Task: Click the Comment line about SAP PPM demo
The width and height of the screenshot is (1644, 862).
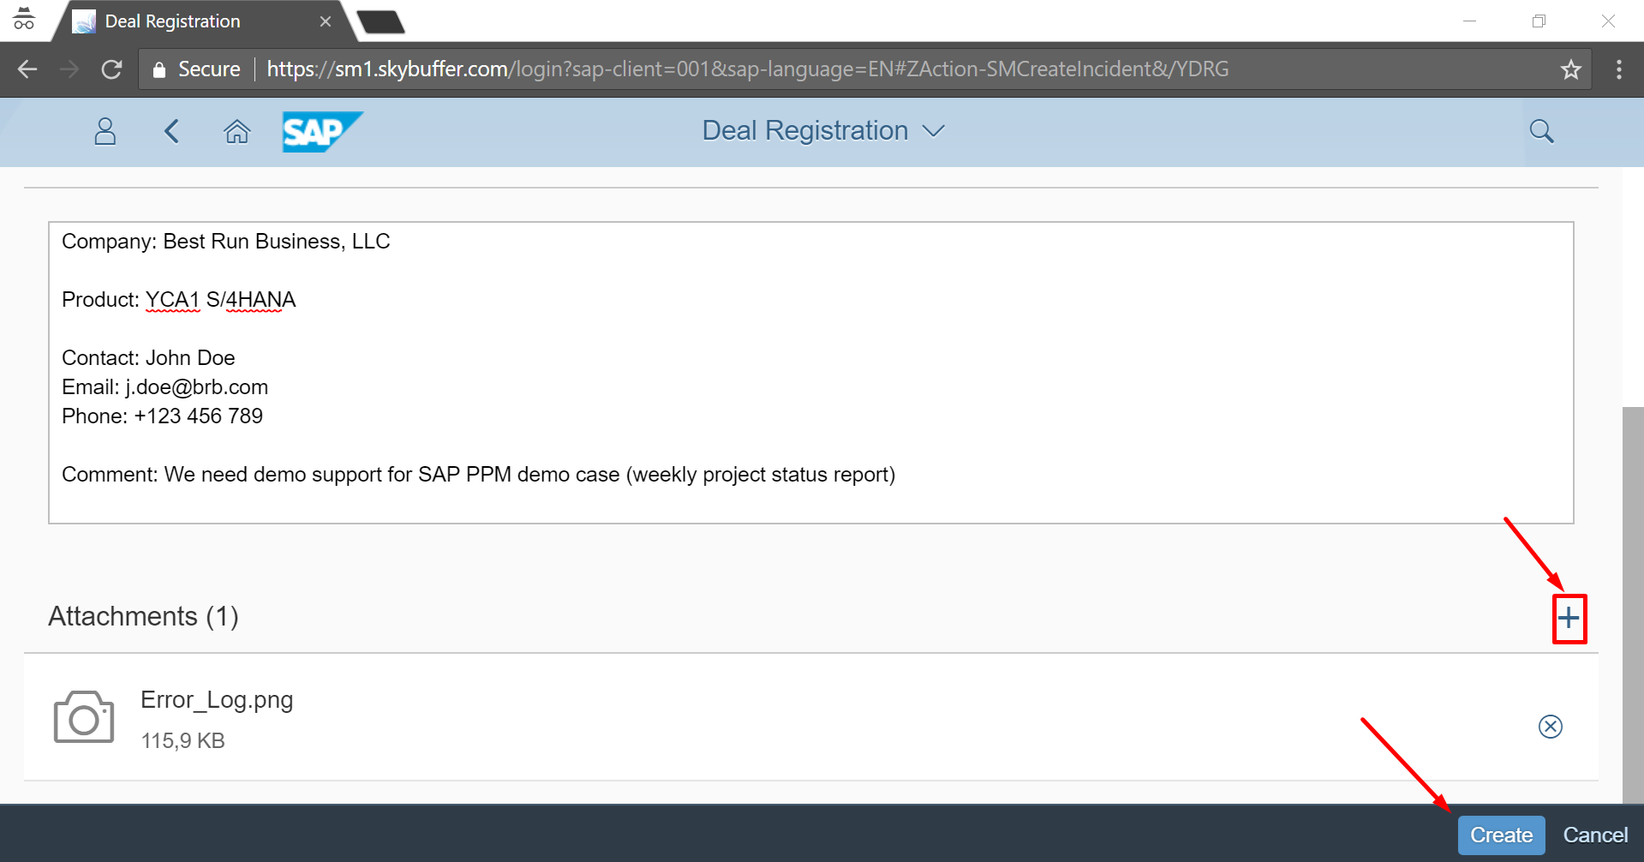Action: [x=478, y=475]
